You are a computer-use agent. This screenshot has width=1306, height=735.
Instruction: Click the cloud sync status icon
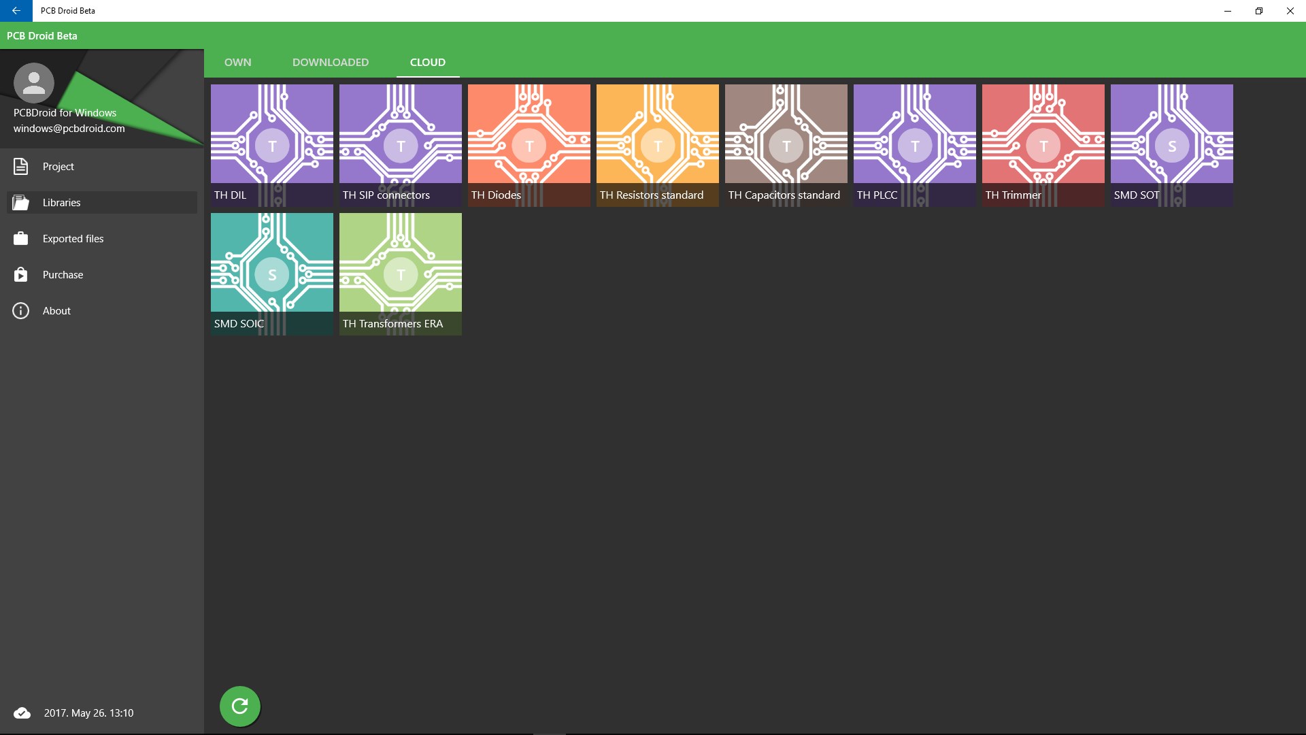coord(22,713)
